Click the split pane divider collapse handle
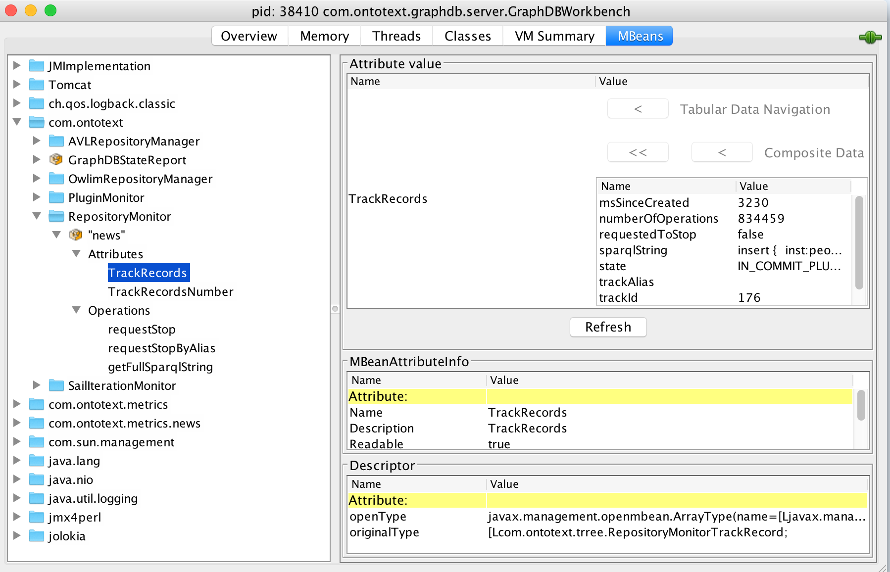The image size is (890, 572). 335,309
